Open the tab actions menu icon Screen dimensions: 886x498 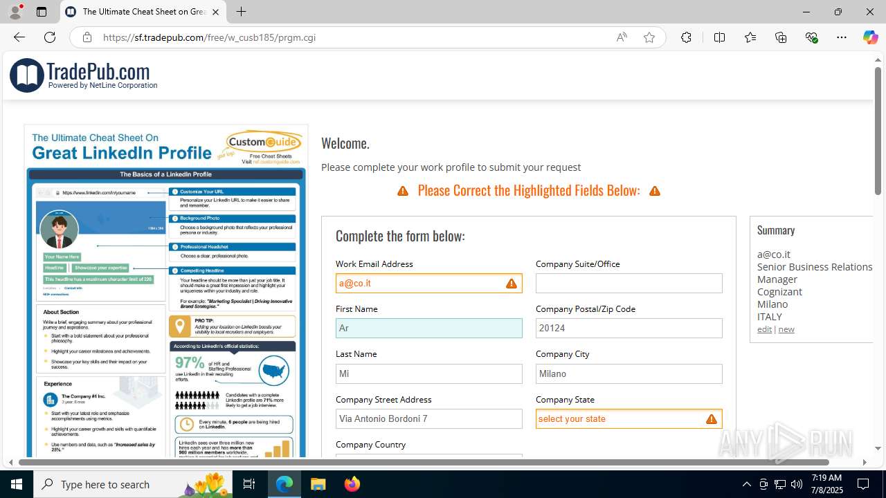click(42, 12)
